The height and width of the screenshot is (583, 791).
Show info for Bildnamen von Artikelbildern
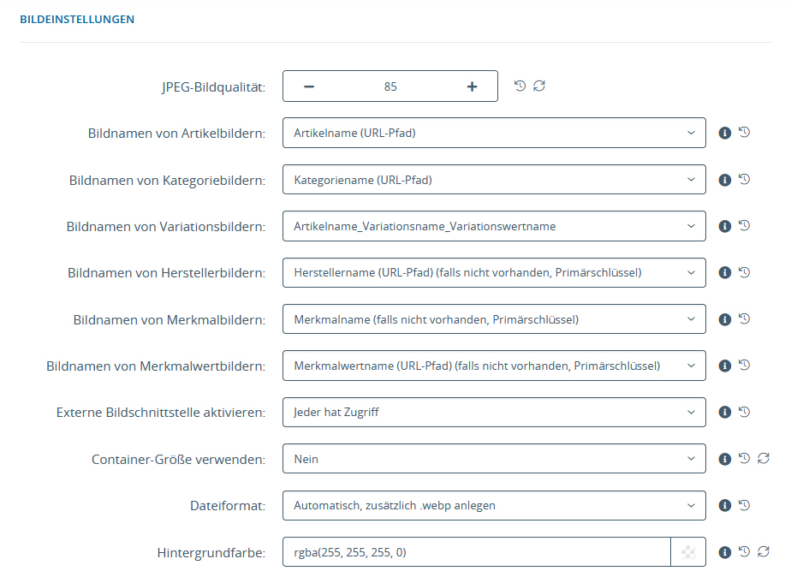tap(725, 134)
